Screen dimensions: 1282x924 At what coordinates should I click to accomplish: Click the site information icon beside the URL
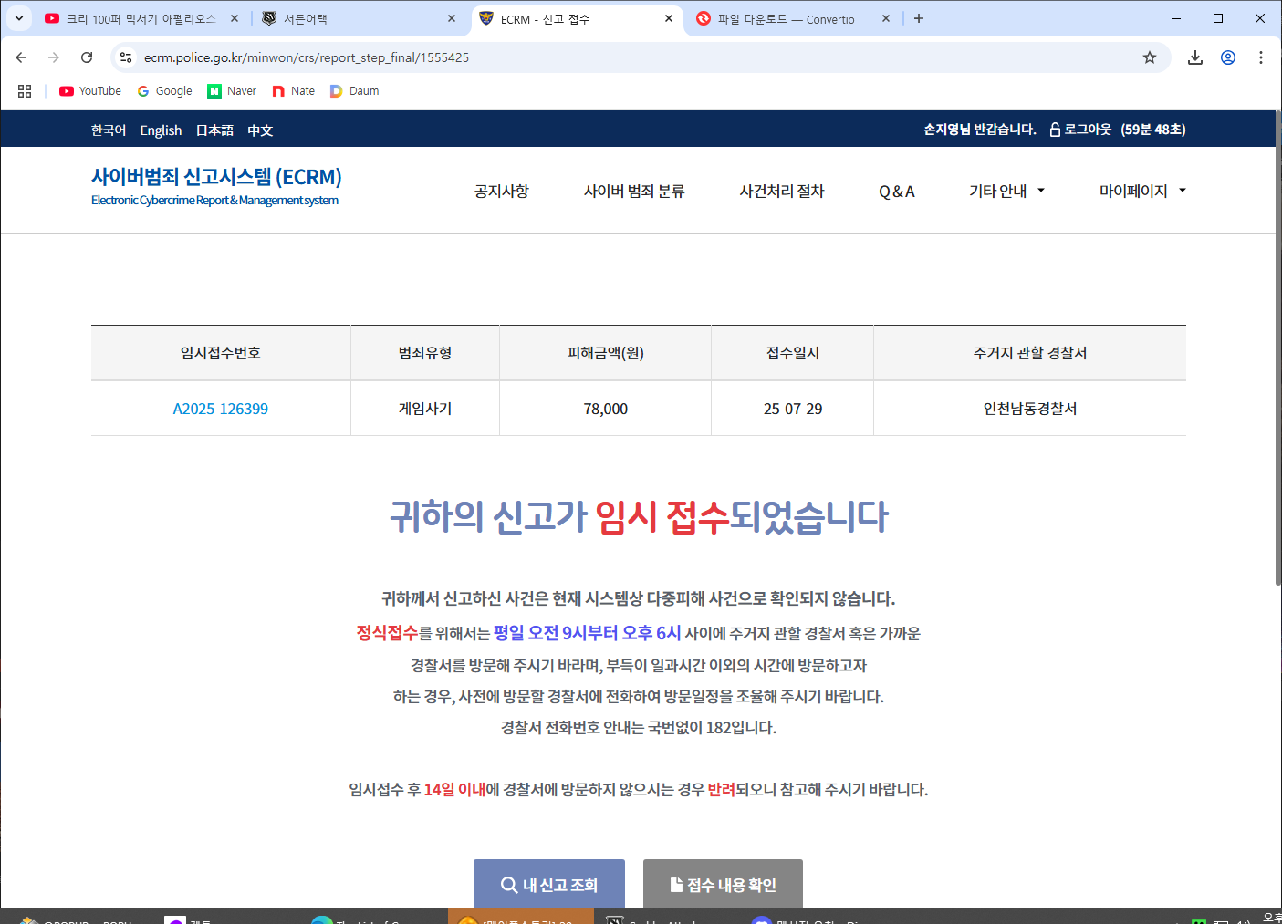coord(126,57)
